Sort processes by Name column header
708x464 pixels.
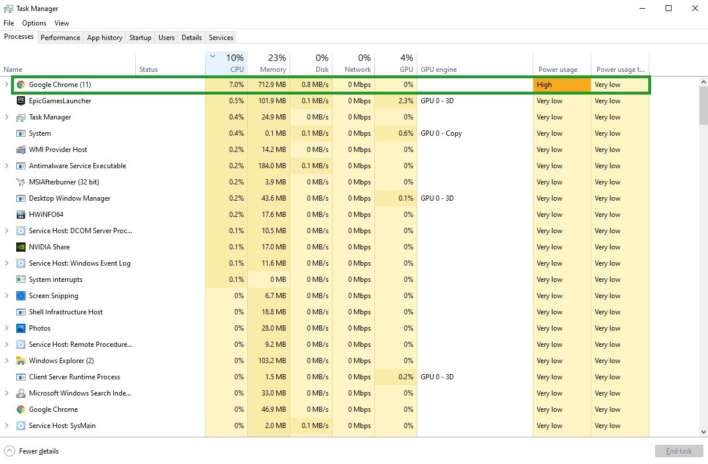[x=68, y=64]
